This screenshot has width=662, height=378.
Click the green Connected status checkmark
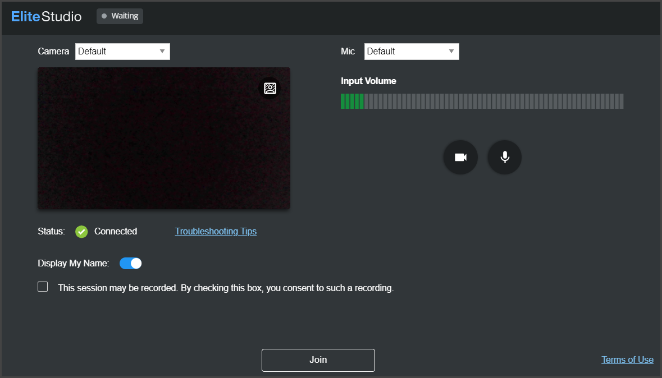pos(81,231)
